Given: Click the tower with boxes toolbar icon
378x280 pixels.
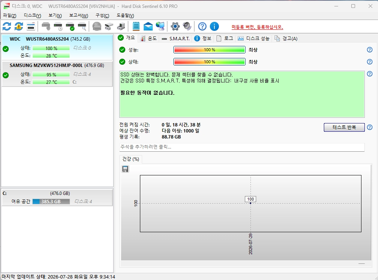Looking at the screenshot, I should 121,26.
